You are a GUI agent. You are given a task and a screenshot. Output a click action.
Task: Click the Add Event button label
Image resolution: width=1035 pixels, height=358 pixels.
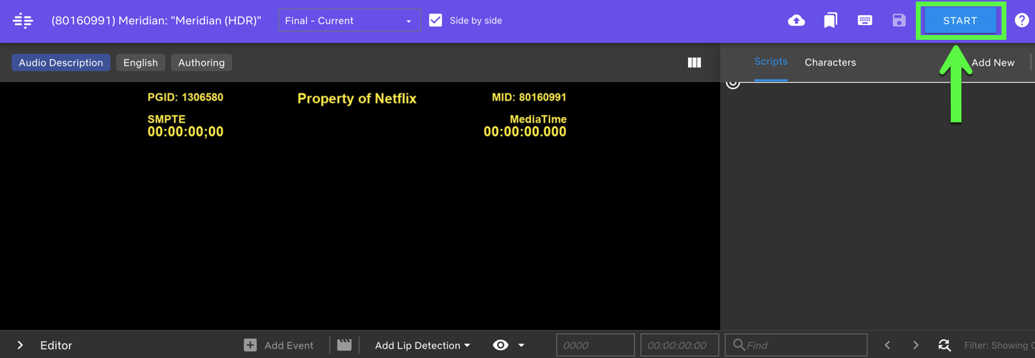click(288, 345)
